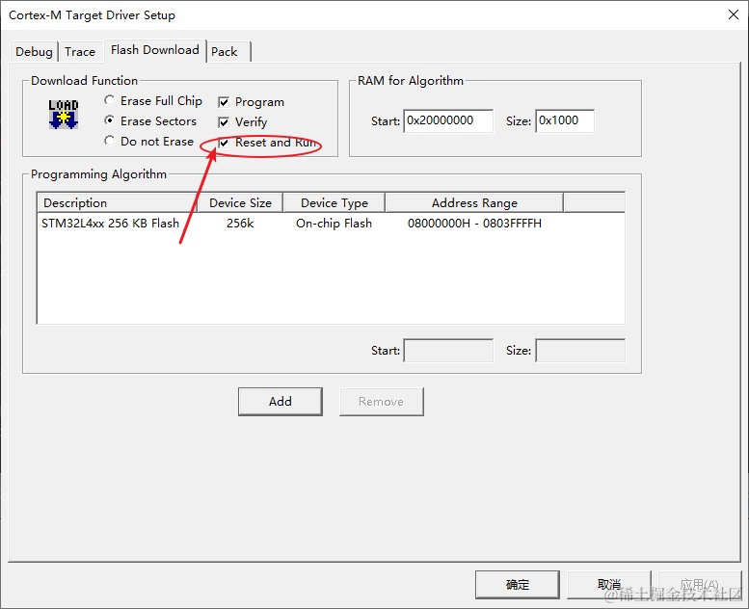This screenshot has width=749, height=609.
Task: Edit the RAM for Algorithm Size field
Action: [x=565, y=120]
